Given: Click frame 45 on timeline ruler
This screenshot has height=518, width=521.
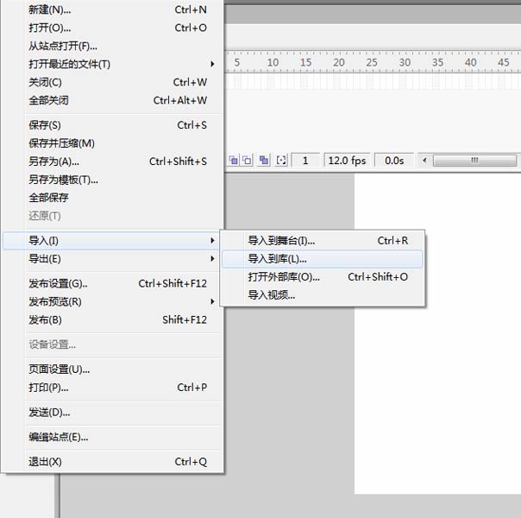Looking at the screenshot, I should (x=504, y=62).
